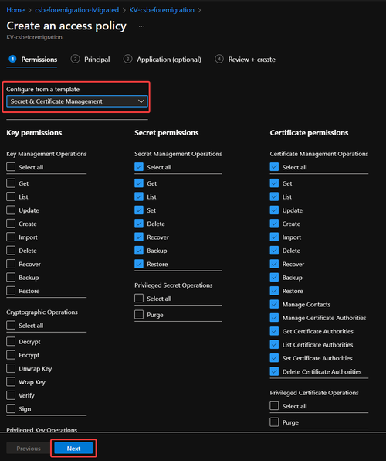This screenshot has width=386, height=461.
Task: Enable the Verify checkbox
Action: coord(11,395)
